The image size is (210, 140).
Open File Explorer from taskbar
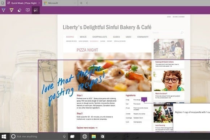(x=94, y=136)
